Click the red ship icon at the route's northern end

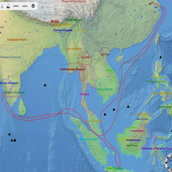click(x=150, y=4)
